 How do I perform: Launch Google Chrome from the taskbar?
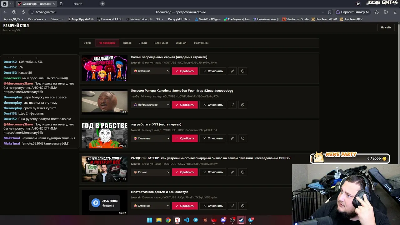[x=168, y=220]
